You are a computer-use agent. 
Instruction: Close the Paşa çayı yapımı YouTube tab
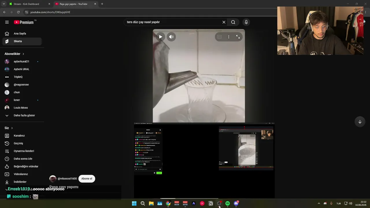click(x=95, y=4)
